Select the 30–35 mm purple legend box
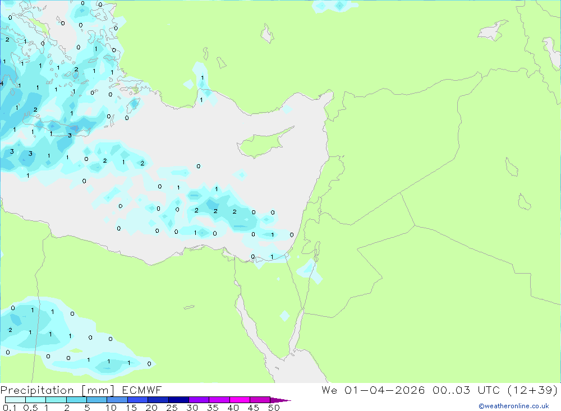This screenshot has width=561, height=411. click(x=199, y=400)
